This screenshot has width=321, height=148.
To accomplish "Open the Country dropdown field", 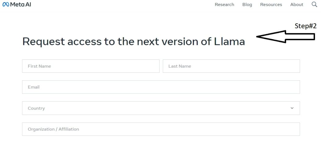I will tap(161, 108).
